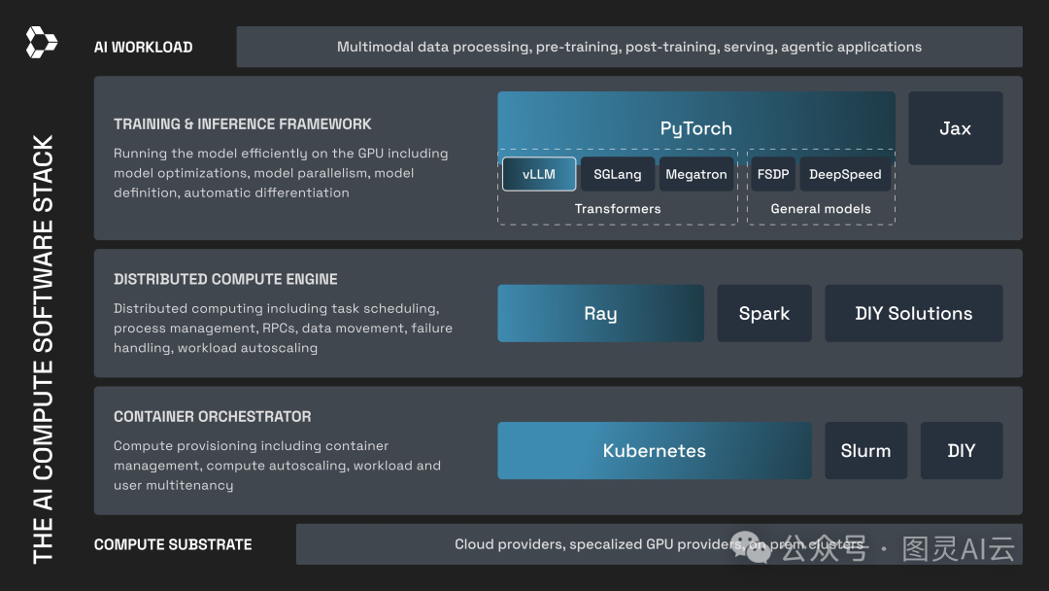The image size is (1049, 591).
Task: Click the TRAINING & INFERENCE FRAMEWORK heading
Action: coord(242,124)
